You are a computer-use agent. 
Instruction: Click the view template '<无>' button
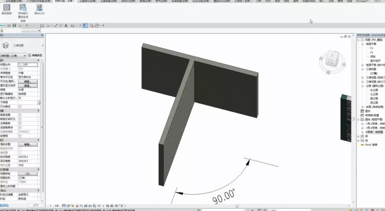tap(27, 174)
